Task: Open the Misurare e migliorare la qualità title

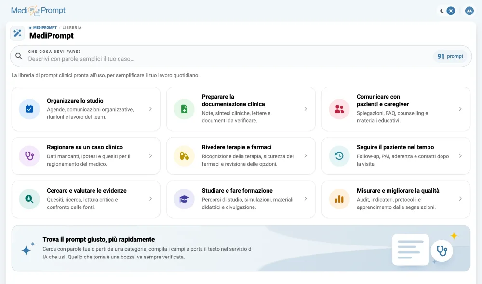Action: click(x=398, y=191)
